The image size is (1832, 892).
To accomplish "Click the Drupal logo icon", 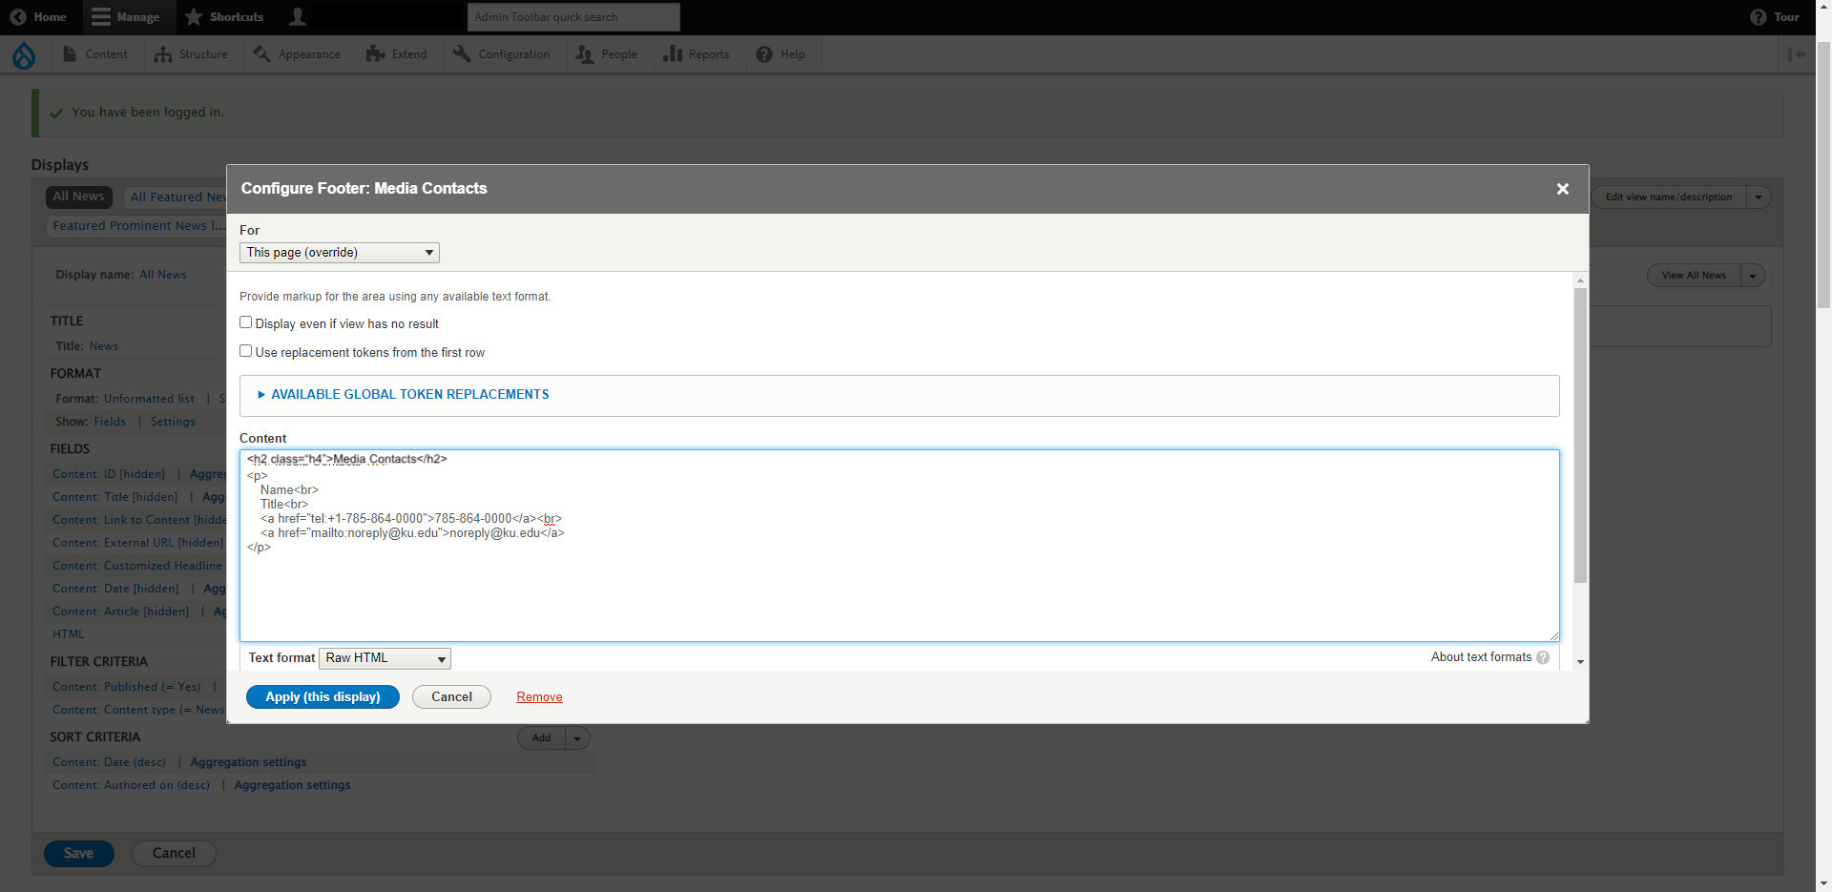I will click(x=24, y=55).
